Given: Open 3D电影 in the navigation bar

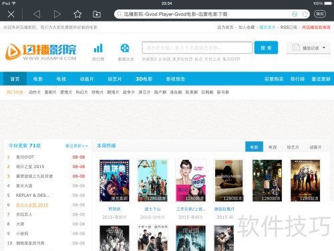Looking at the screenshot, I should point(144,79).
